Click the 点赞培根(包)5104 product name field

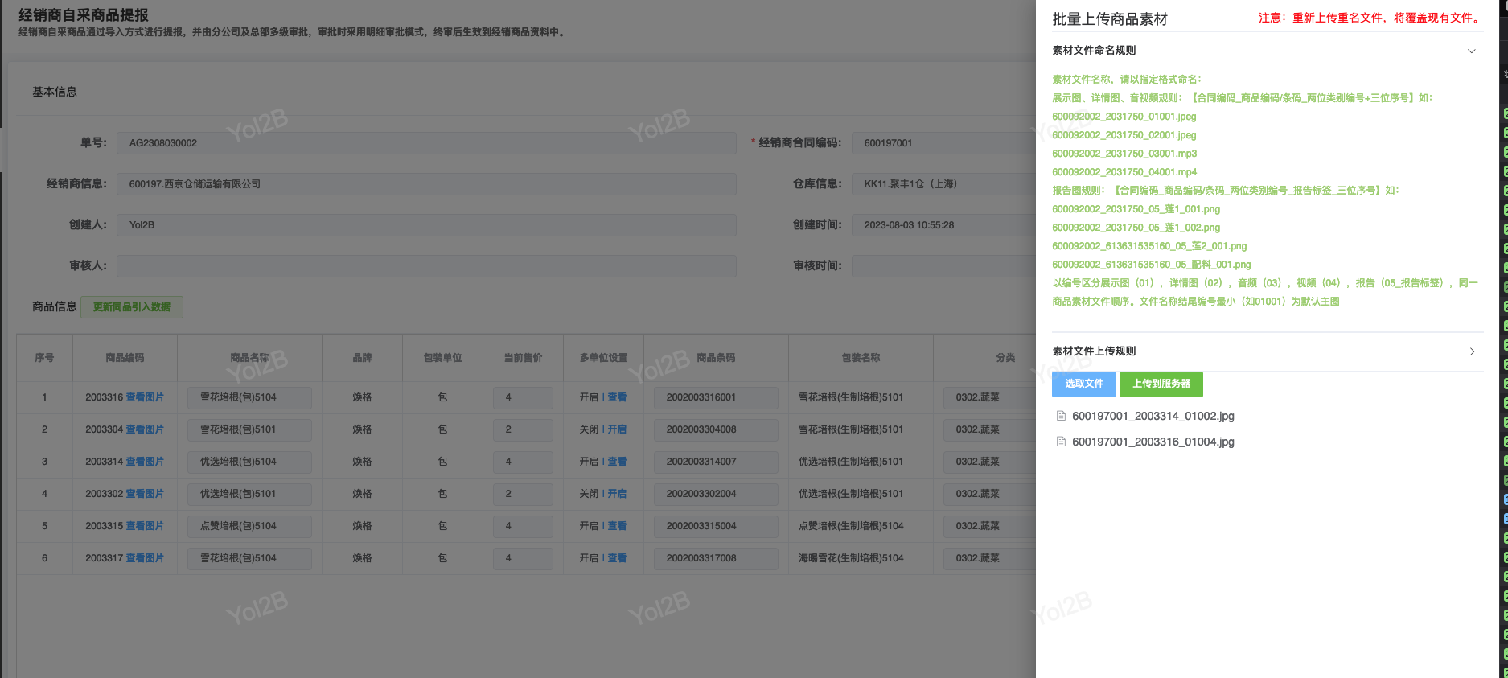pyautogui.click(x=249, y=526)
